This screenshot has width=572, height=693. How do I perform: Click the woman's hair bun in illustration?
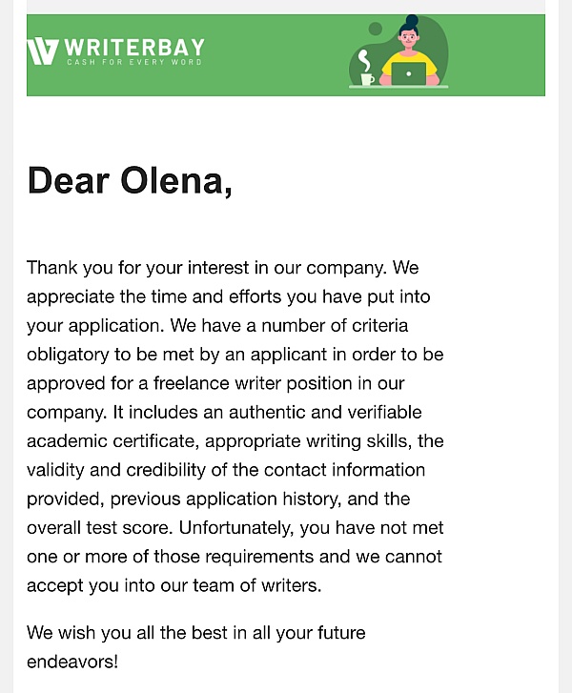(x=412, y=19)
